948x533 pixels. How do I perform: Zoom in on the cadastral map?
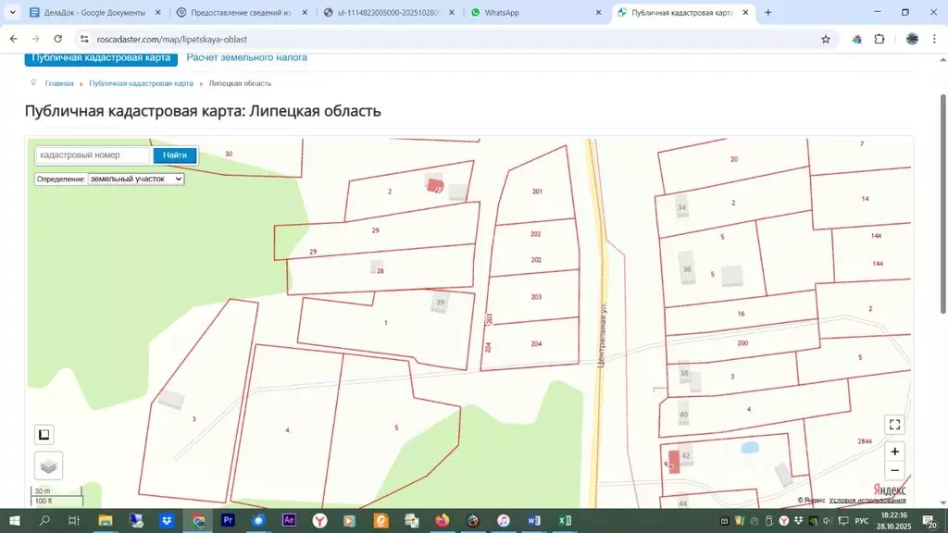(x=894, y=452)
